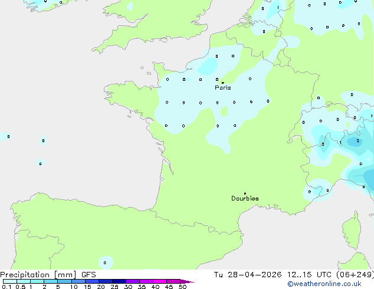Open the weatheronline.co.uk copyright link
Image resolution: width=374 pixels, height=289 pixels.
[x=324, y=284]
